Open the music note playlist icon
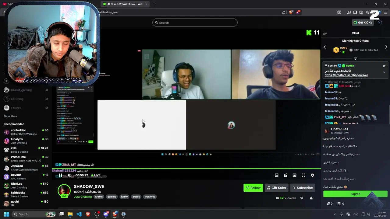This screenshot has width=390, height=219. (349, 12)
